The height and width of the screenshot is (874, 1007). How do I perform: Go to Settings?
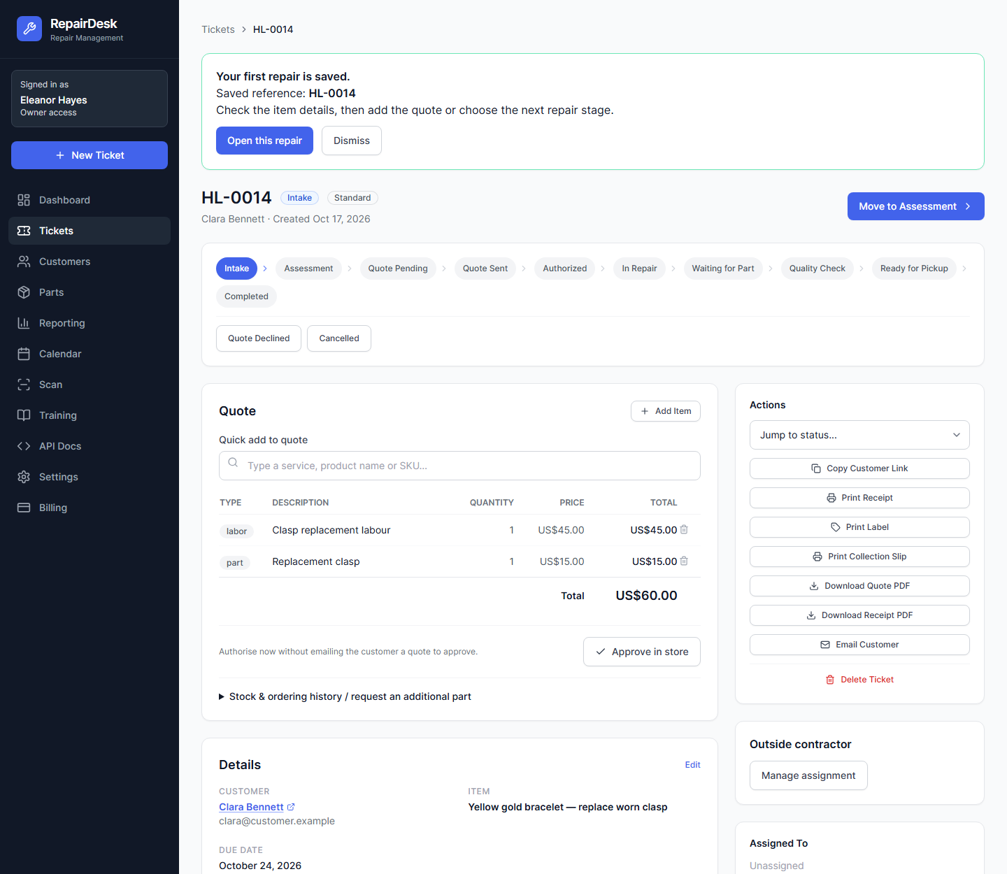[x=90, y=477]
